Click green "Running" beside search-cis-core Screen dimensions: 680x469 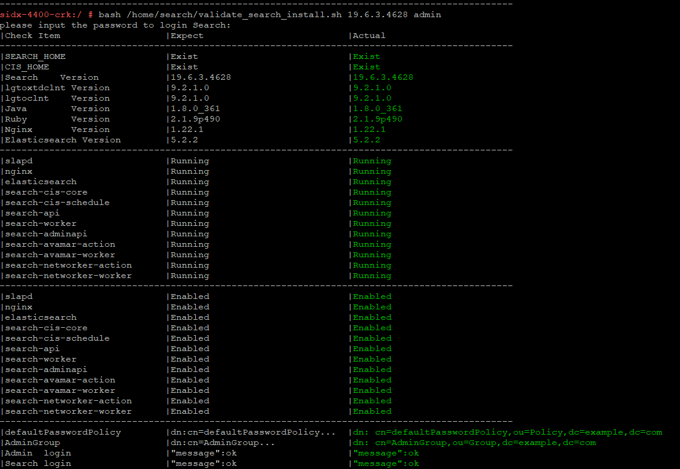[x=372, y=192]
